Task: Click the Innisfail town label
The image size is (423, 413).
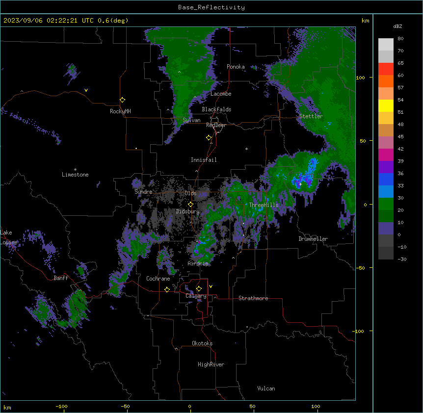Action: pos(204,160)
